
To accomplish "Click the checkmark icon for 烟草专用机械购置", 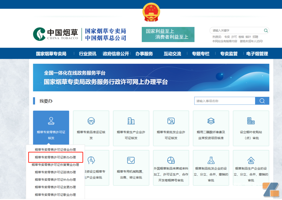I will 131,160.
